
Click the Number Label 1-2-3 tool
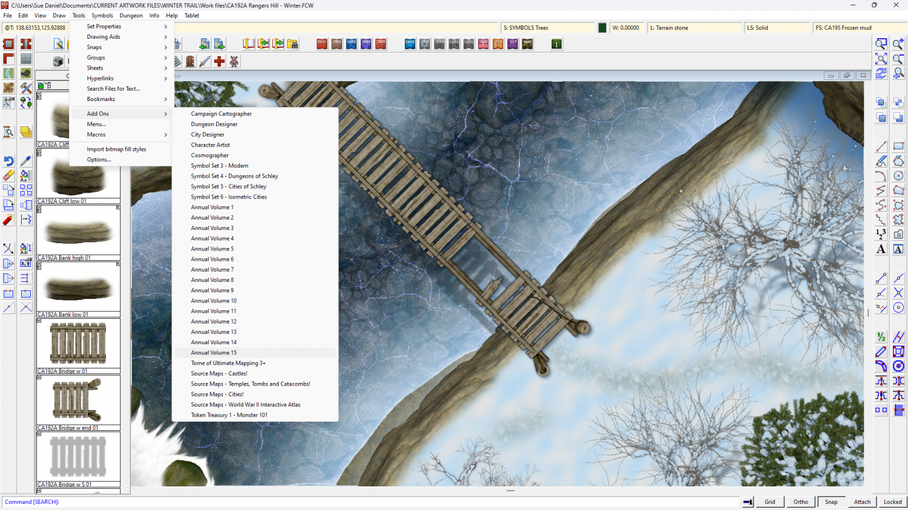click(881, 234)
